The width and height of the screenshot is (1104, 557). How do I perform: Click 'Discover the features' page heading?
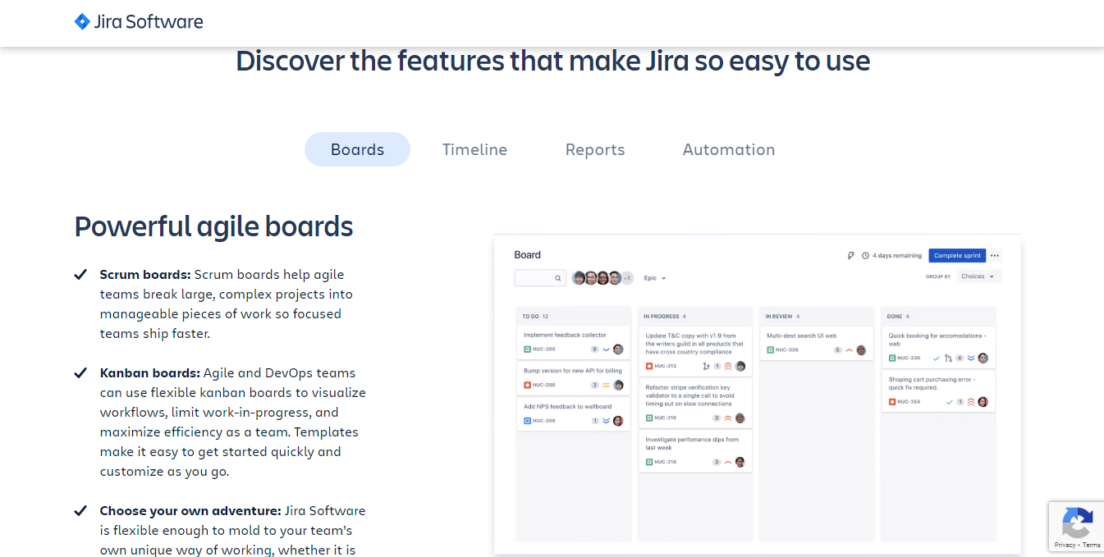coord(552,61)
